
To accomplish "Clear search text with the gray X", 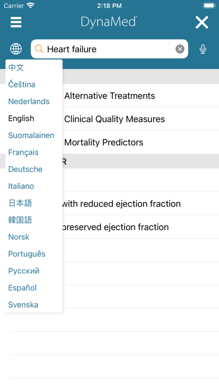I will [180, 49].
